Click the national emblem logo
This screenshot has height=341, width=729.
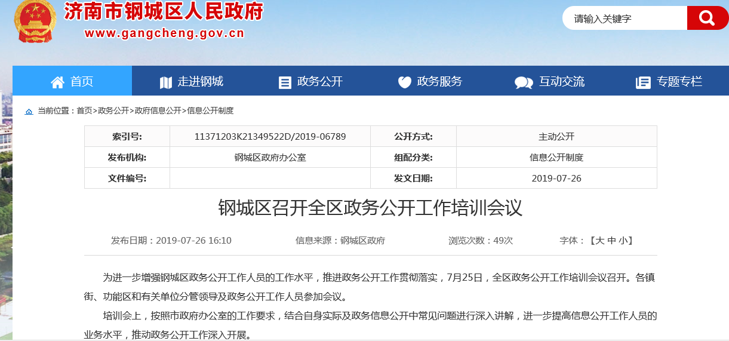pos(35,21)
